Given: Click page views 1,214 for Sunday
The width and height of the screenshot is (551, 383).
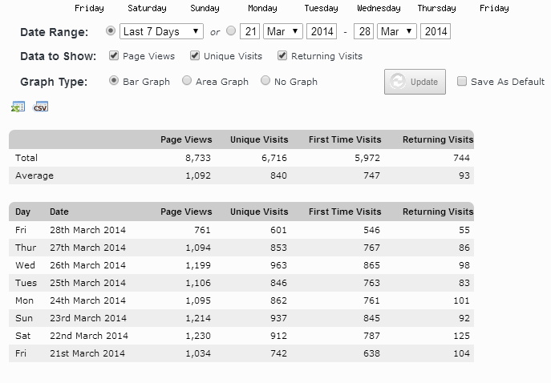Looking at the screenshot, I should point(198,318).
